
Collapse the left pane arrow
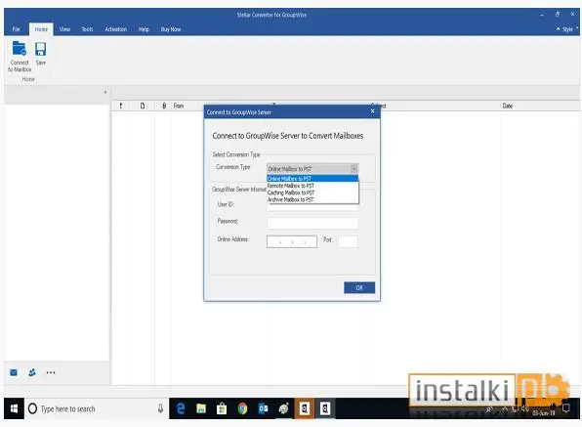[x=105, y=92]
